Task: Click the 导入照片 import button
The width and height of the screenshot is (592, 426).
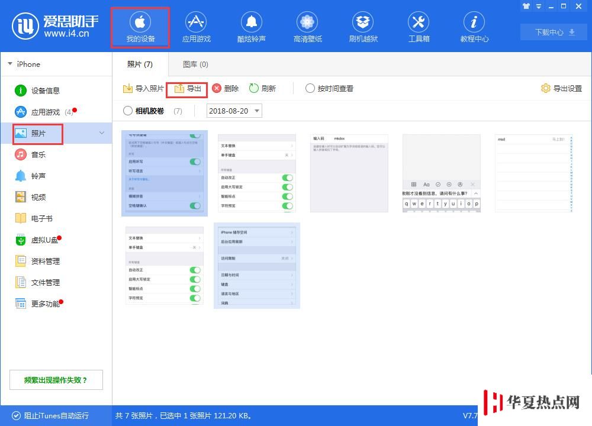Action: (143, 89)
